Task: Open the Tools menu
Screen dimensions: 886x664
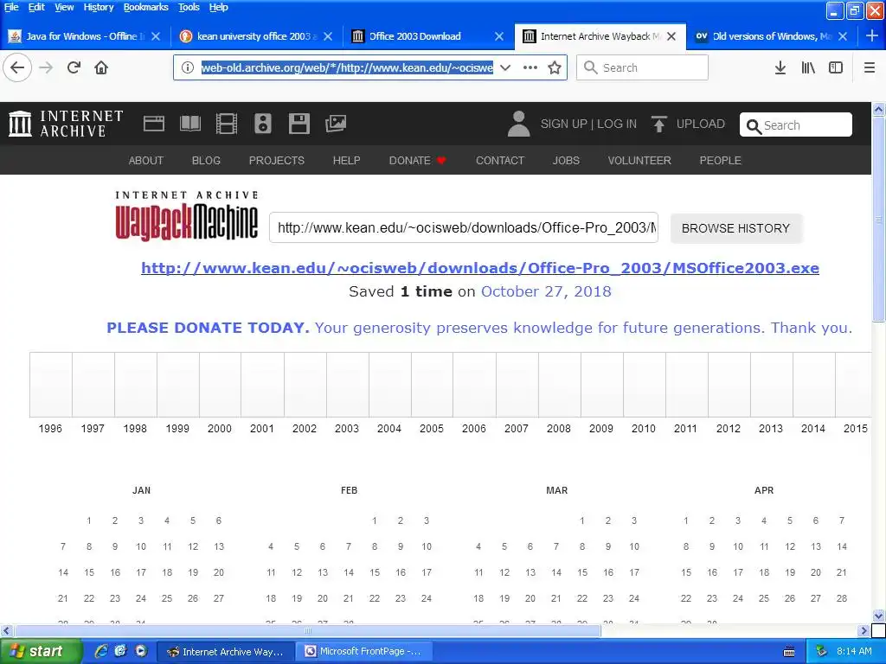Action: (x=189, y=7)
